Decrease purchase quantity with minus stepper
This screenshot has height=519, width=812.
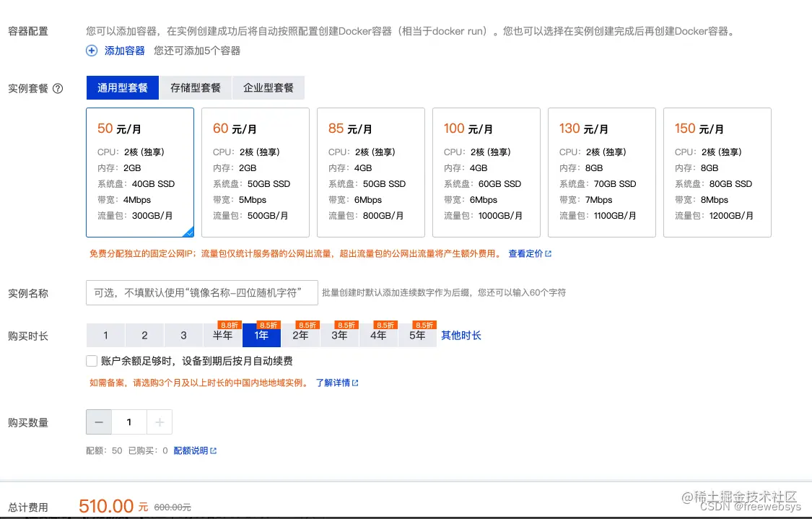pyautogui.click(x=99, y=422)
